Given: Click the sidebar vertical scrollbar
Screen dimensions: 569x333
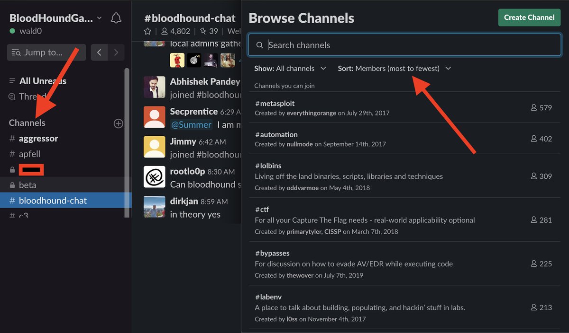Looking at the screenshot, I should pyautogui.click(x=127, y=142).
